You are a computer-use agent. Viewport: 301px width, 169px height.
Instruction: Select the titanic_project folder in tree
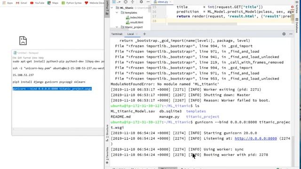pyautogui.click(x=134, y=27)
